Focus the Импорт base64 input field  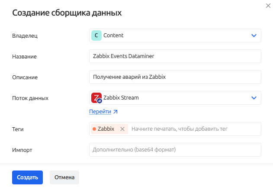[175, 150]
